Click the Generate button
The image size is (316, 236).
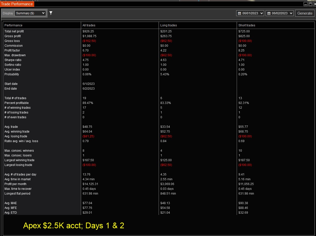(305, 13)
